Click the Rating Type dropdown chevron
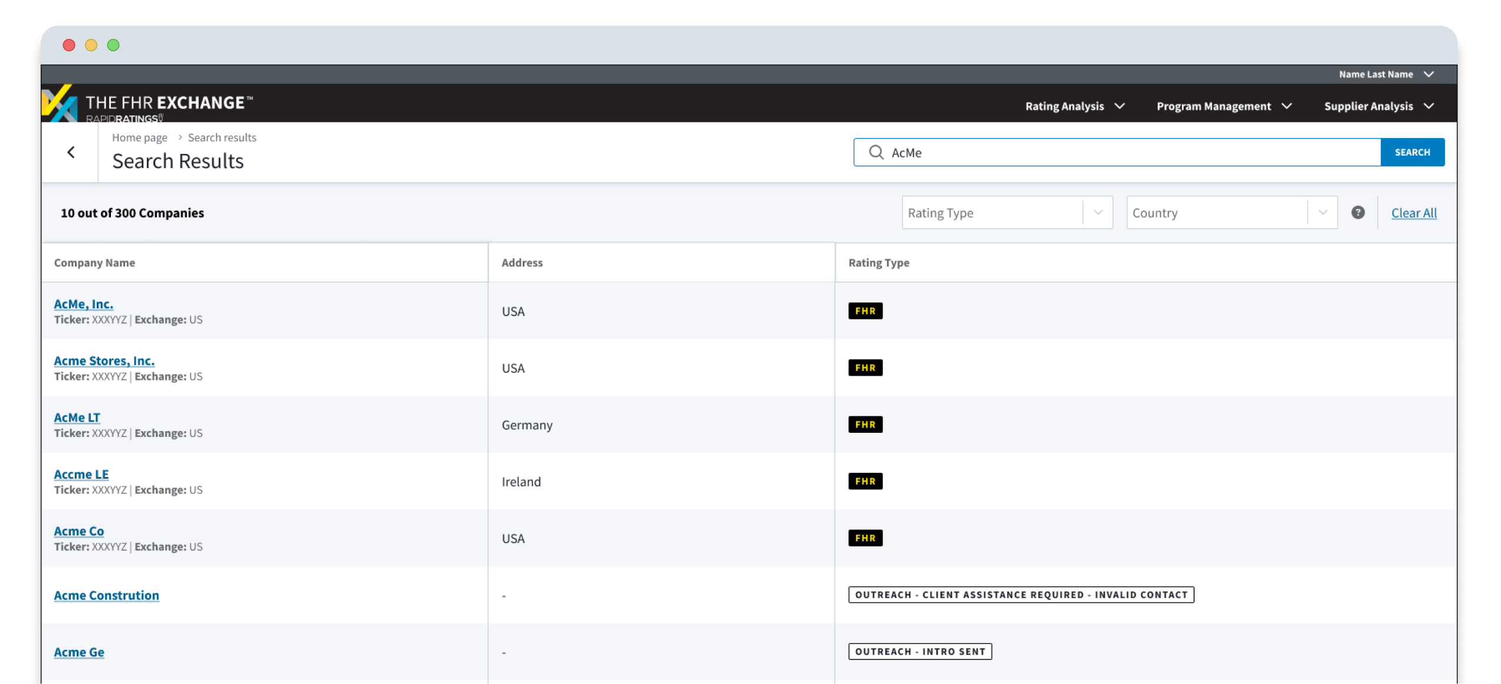1501x684 pixels. pyautogui.click(x=1097, y=213)
